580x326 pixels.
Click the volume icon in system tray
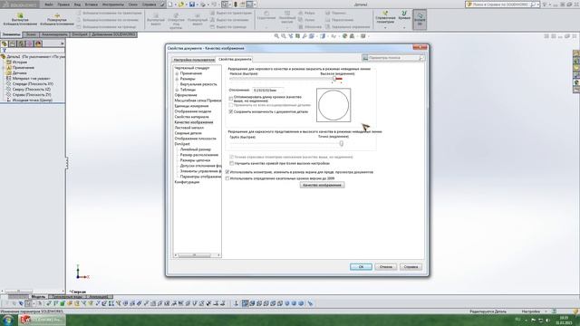547,320
